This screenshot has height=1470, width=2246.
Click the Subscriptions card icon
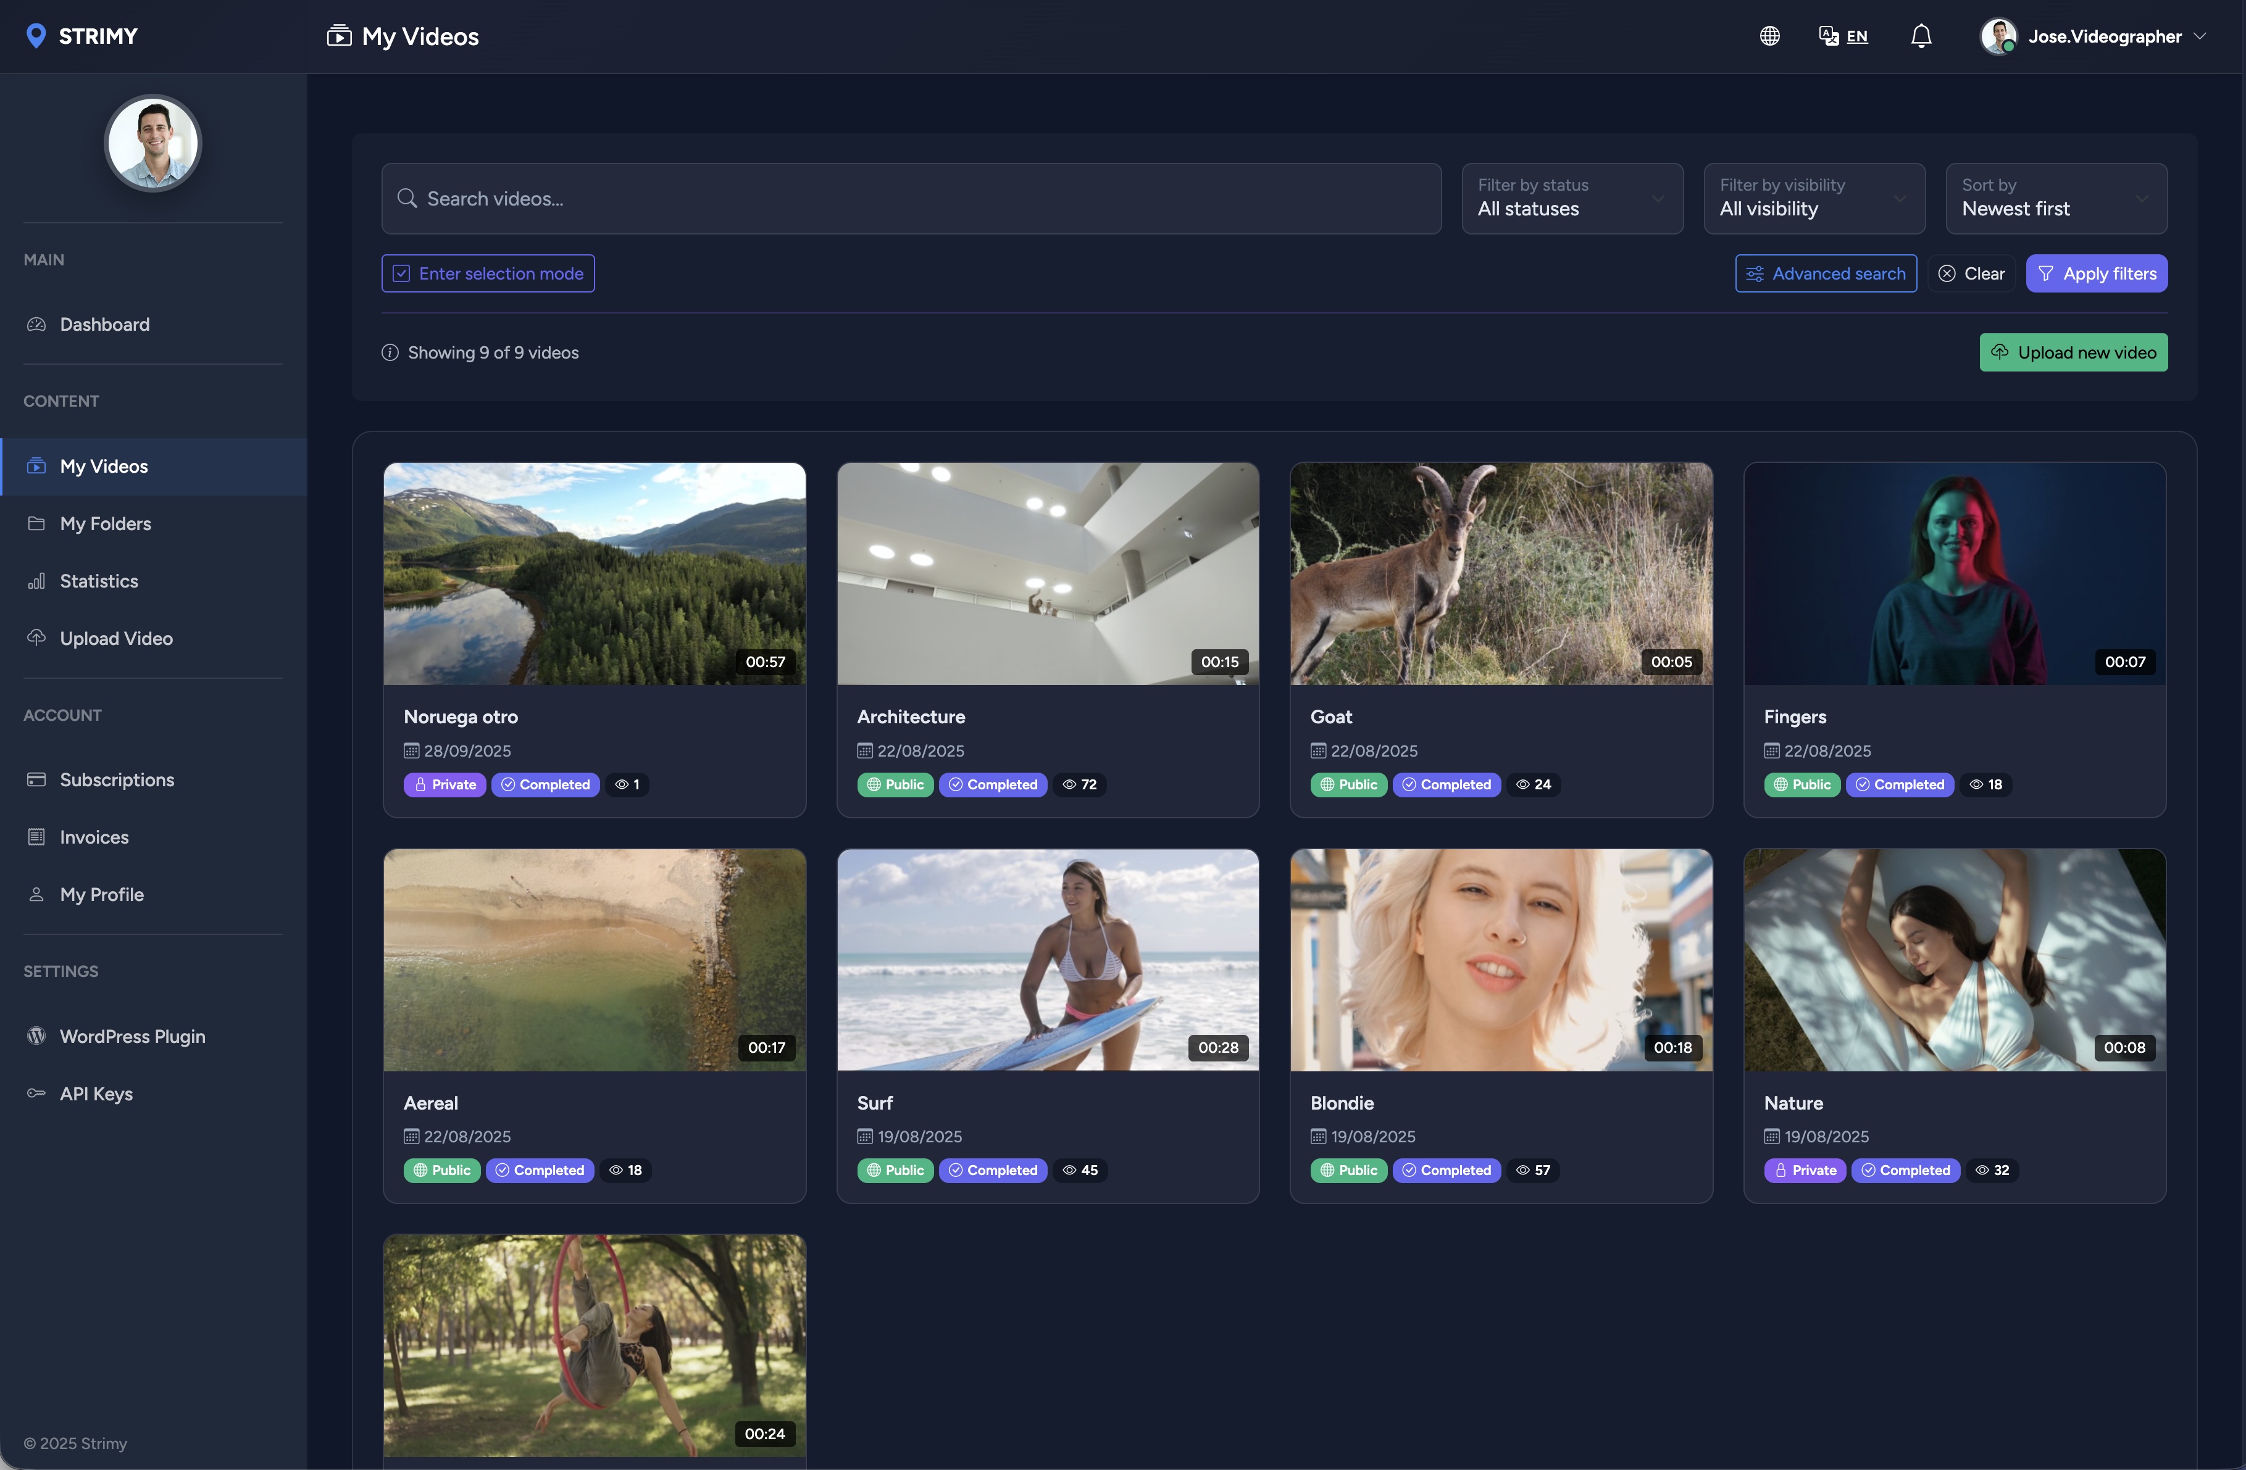point(36,779)
